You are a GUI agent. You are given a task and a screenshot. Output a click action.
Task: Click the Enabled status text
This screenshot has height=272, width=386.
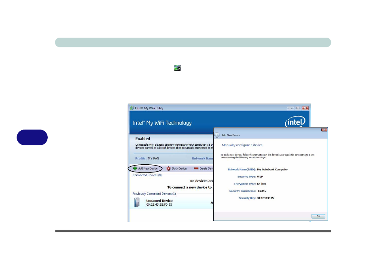(142, 138)
